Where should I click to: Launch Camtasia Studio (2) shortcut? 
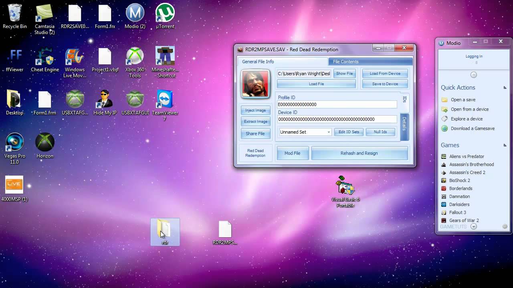45,20
